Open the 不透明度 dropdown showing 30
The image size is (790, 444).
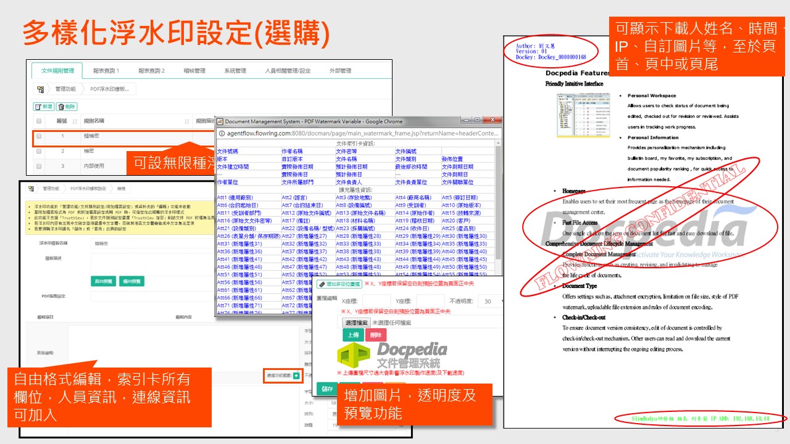click(x=491, y=302)
